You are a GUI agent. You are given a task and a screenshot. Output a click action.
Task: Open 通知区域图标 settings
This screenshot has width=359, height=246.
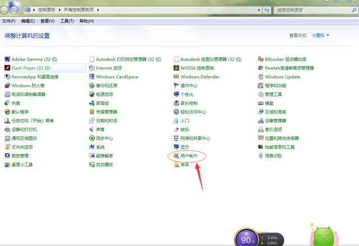21,138
